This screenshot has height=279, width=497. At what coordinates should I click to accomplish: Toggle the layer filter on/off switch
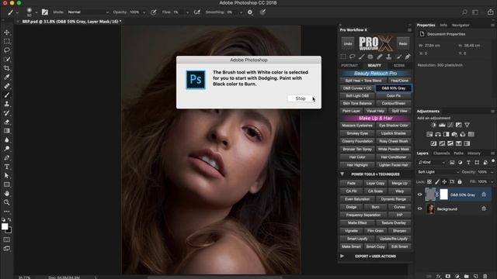pos(493,161)
